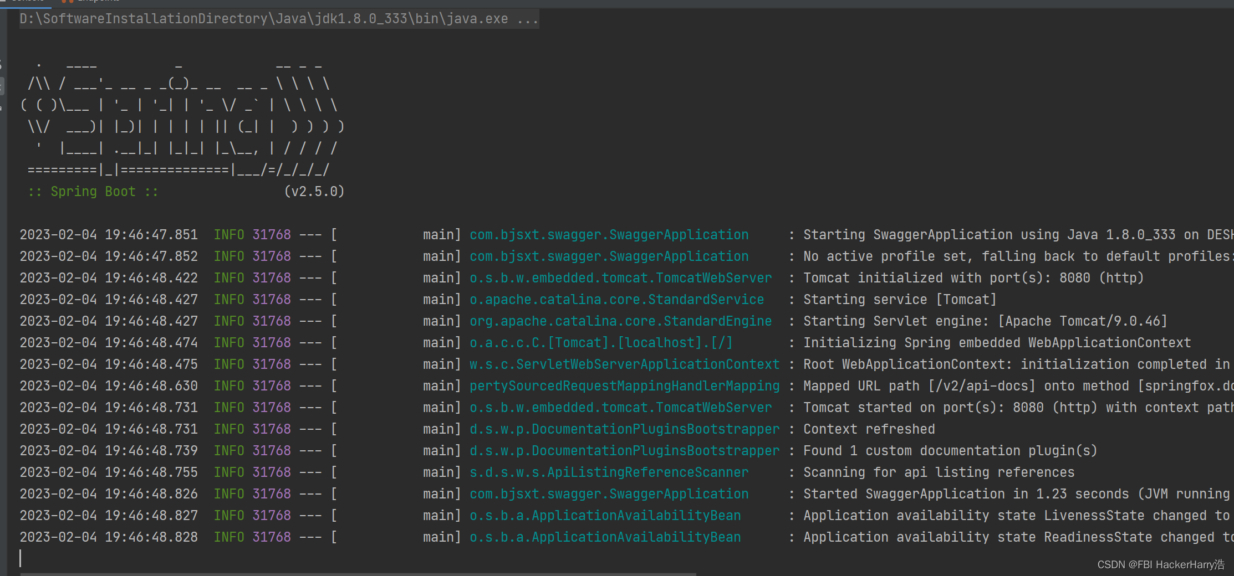The image size is (1234, 576).
Task: Click the java.exe command path line
Action: point(277,18)
